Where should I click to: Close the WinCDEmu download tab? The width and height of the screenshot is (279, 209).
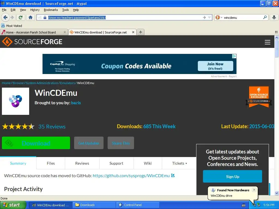[133, 32]
